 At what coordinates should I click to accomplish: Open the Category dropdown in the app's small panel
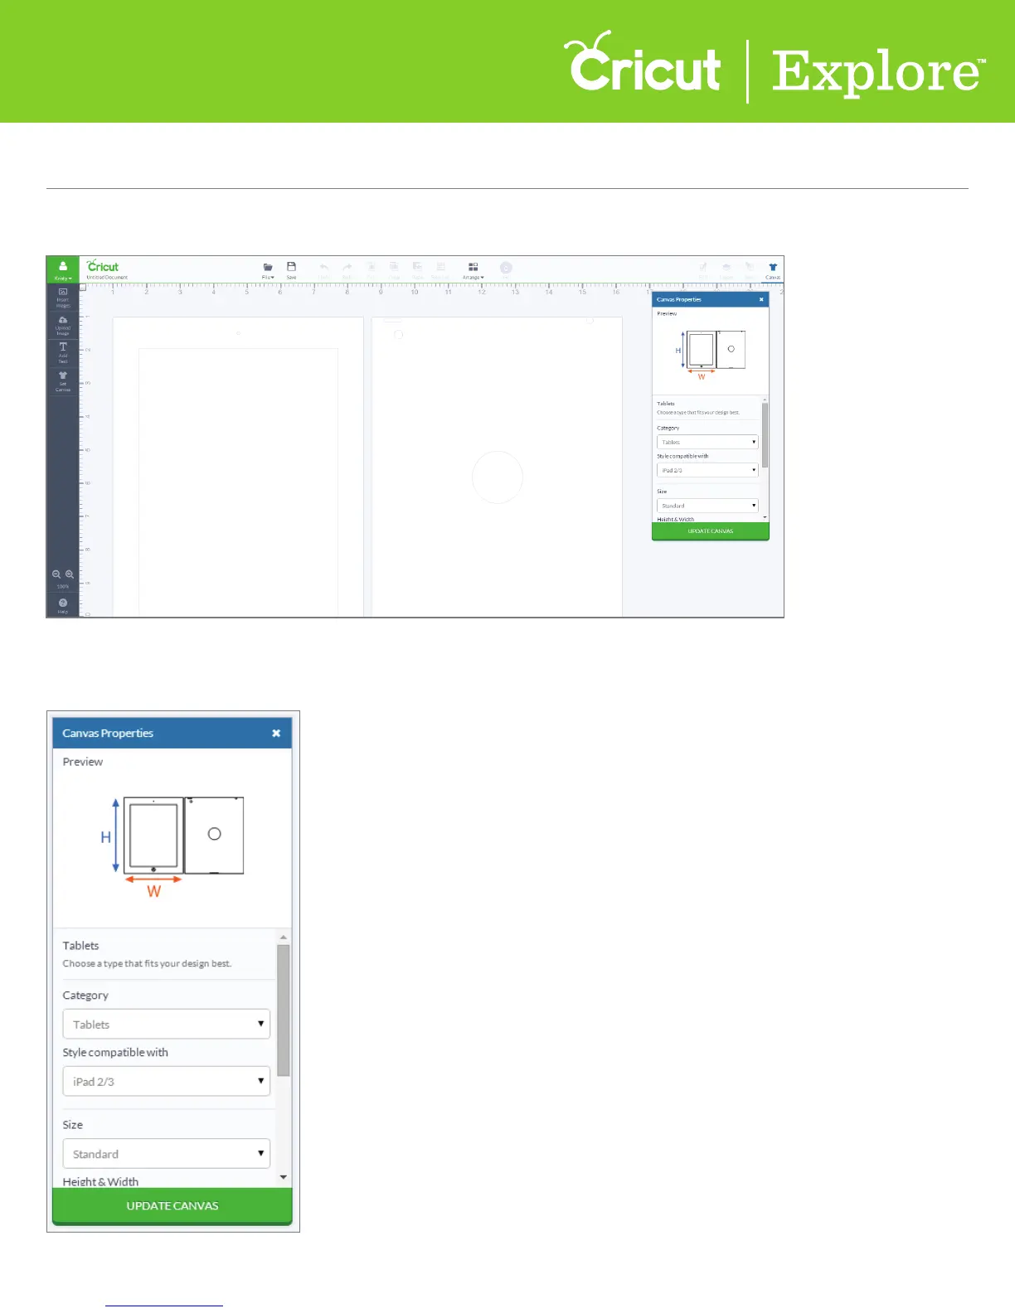coord(707,442)
